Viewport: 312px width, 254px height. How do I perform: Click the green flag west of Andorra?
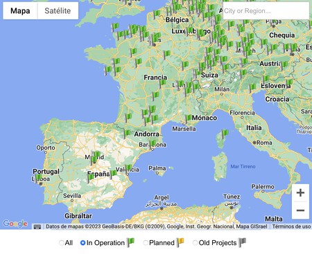pyautogui.click(x=127, y=134)
